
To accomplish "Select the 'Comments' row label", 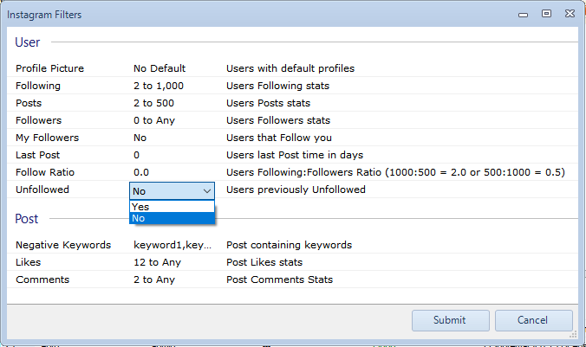I will pyautogui.click(x=42, y=280).
